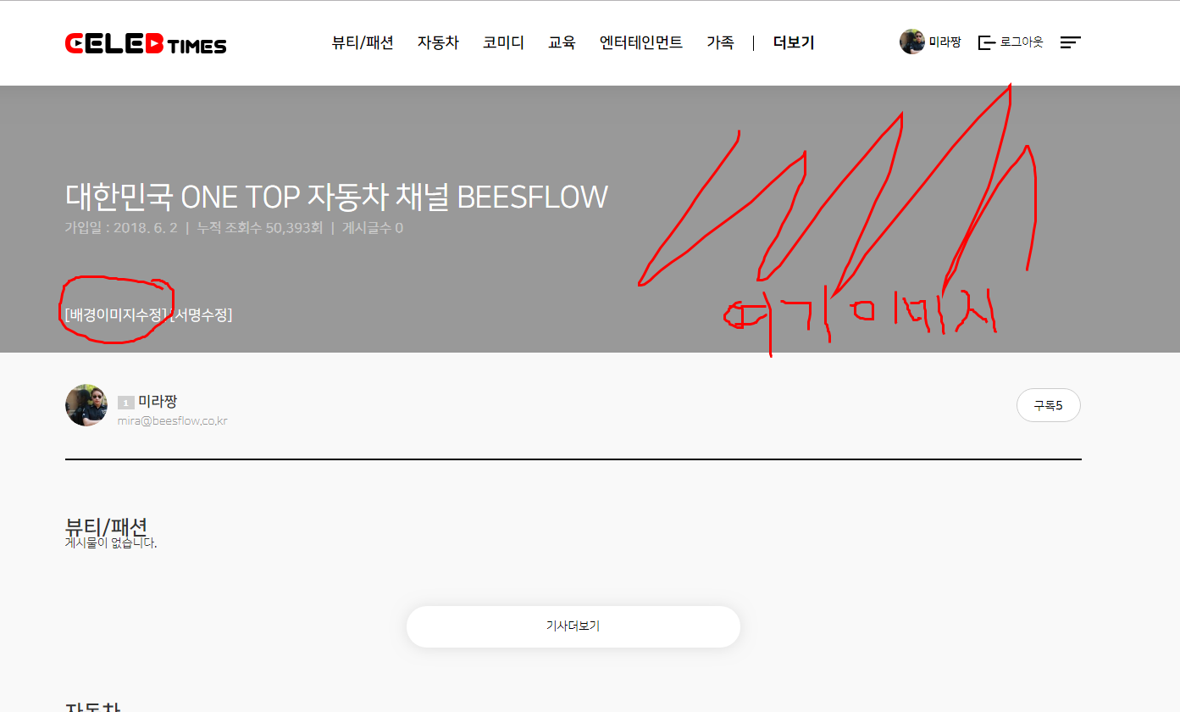Open the 뷰티/패션 menu
Viewport: 1180px width, 712px height.
pos(363,42)
